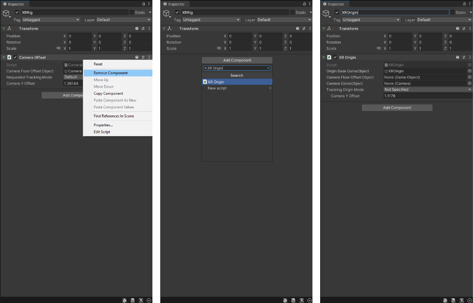Open Transform kebab menu in XROrigin Inspector

pos(469,29)
